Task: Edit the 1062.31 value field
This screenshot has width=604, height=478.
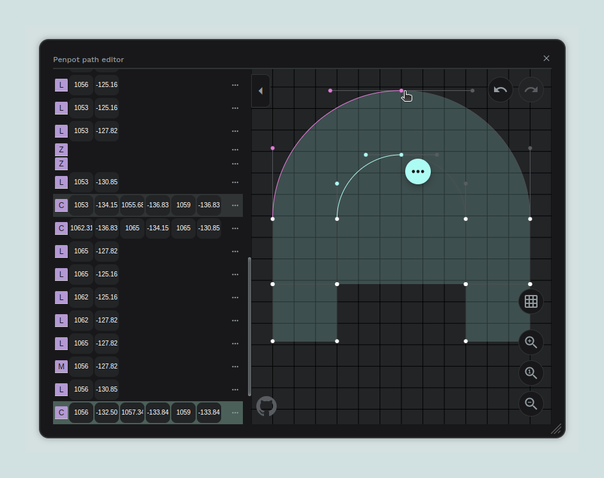Action: pos(81,228)
